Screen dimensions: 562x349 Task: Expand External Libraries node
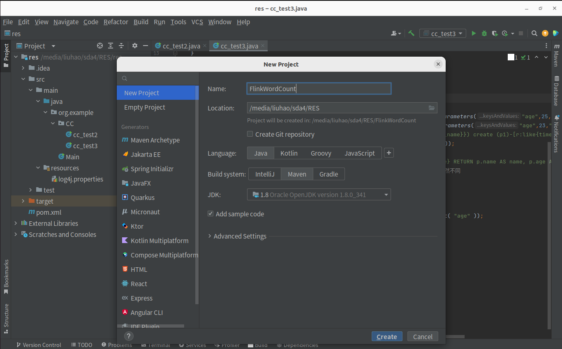coord(16,223)
